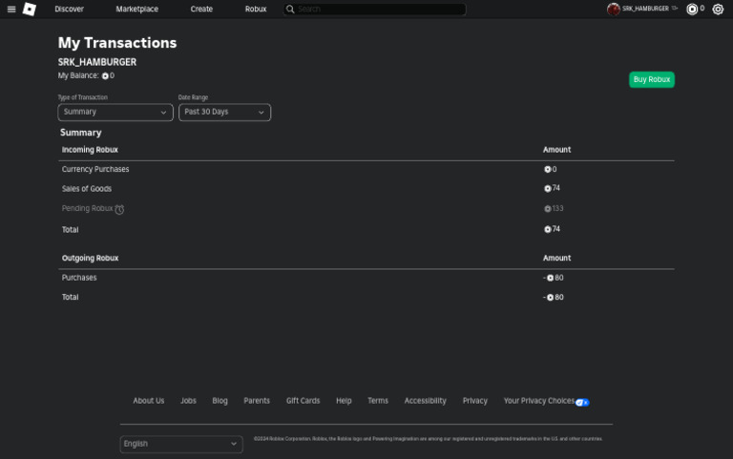
Task: Open the Jobs footer link
Action: point(188,401)
